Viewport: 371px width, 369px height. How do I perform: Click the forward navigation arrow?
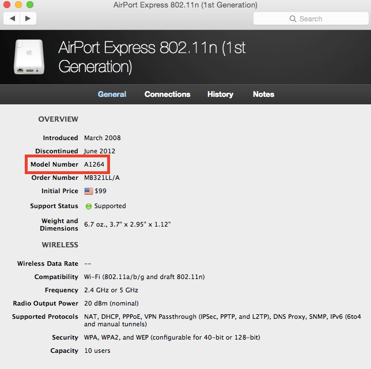tap(28, 18)
